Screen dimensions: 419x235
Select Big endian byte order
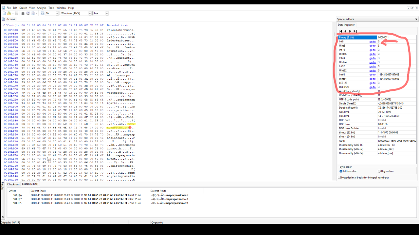point(379,171)
